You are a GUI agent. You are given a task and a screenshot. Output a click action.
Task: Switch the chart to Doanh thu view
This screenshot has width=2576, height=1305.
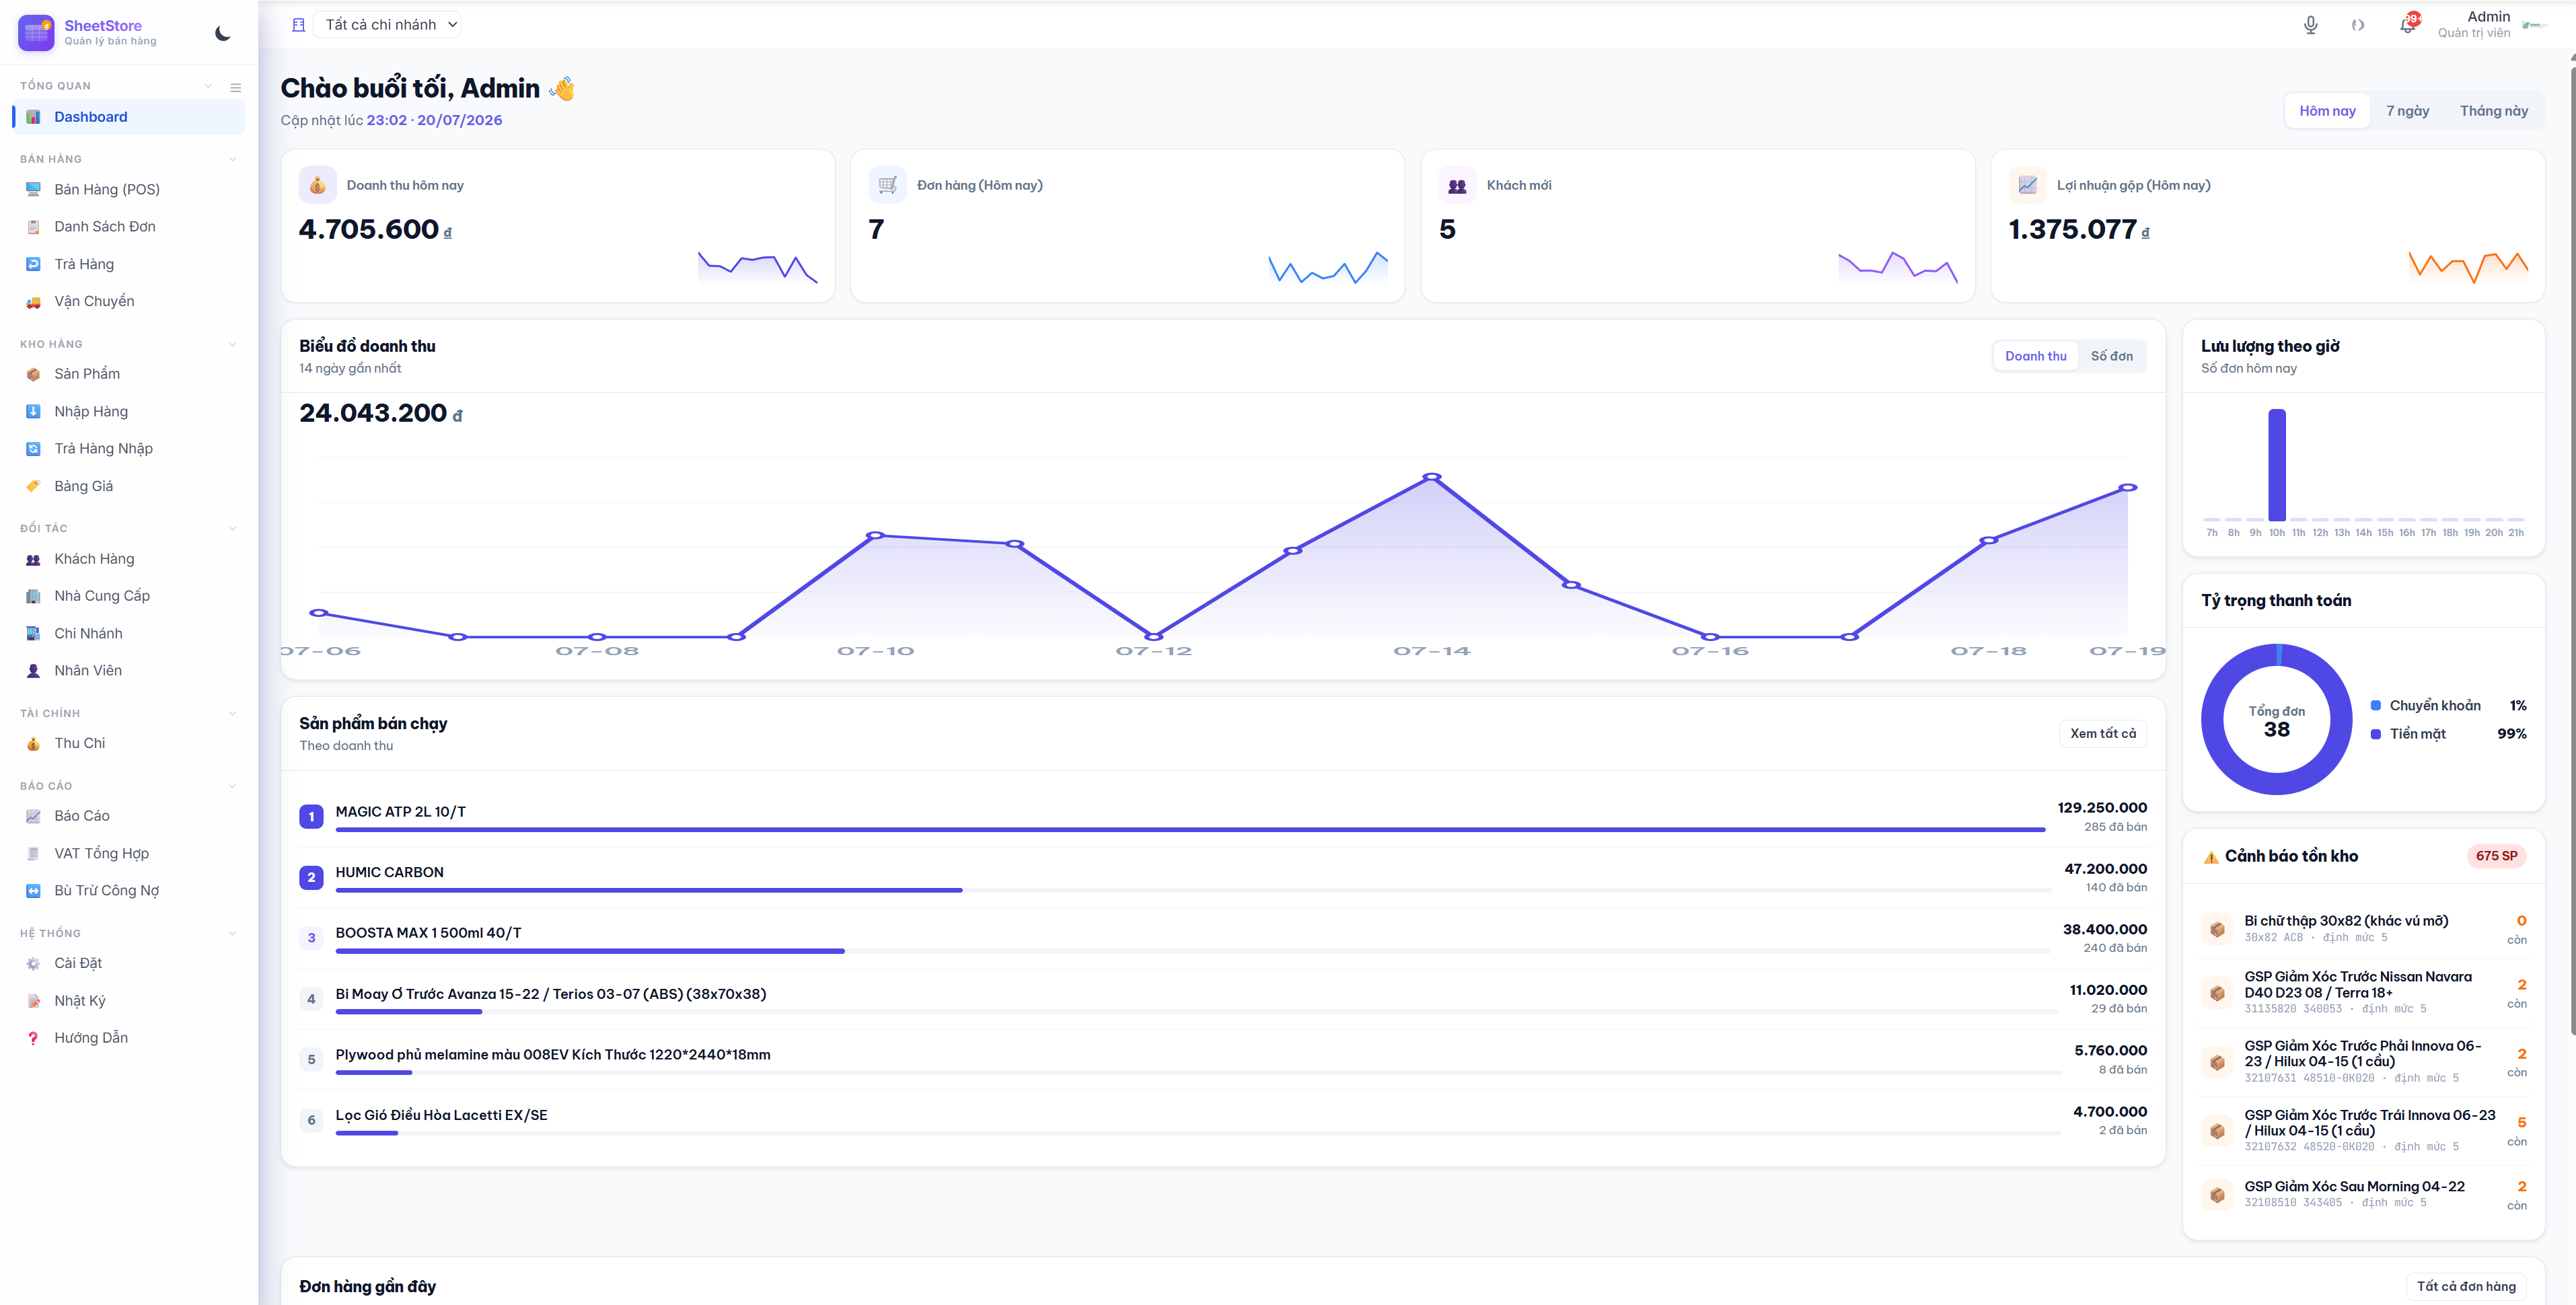[2035, 356]
